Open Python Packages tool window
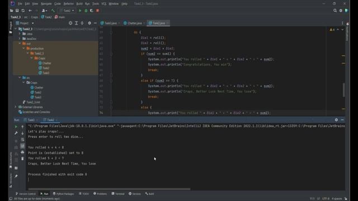 click(x=63, y=194)
